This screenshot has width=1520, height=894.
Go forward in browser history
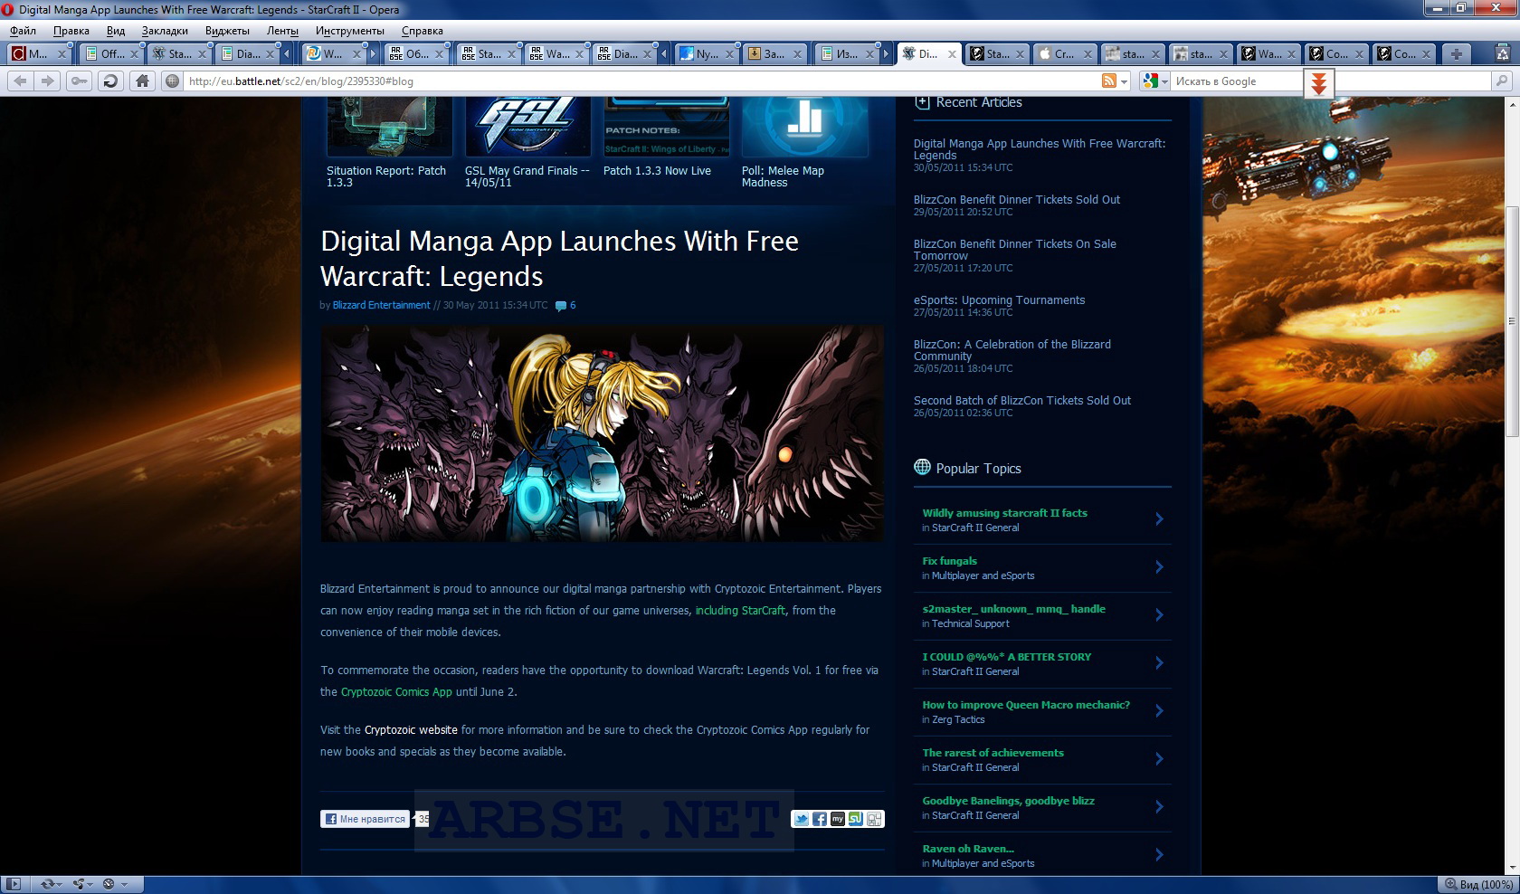coord(47,81)
